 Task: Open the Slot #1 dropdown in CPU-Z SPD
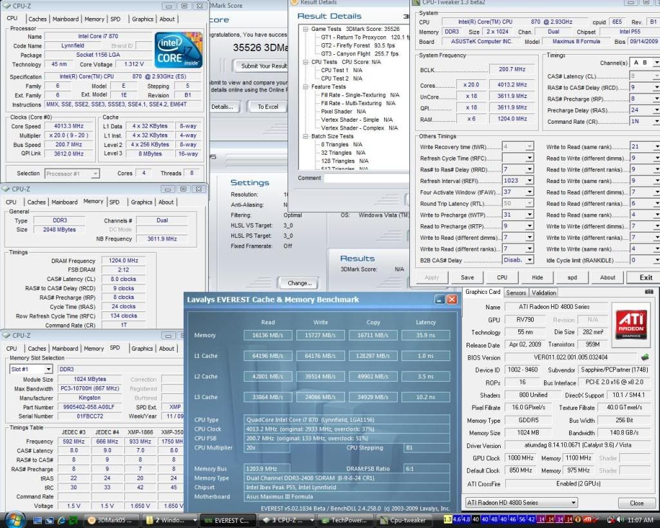[48, 369]
